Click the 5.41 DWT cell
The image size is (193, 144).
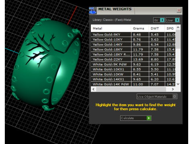click(x=157, y=74)
